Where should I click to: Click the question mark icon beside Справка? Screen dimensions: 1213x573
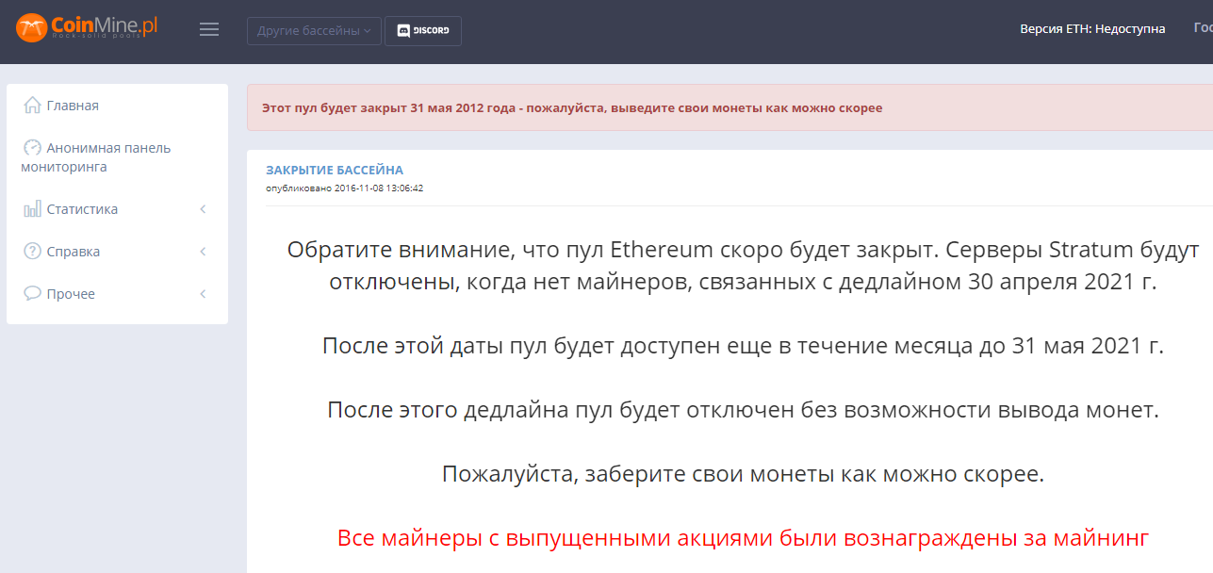(x=32, y=252)
